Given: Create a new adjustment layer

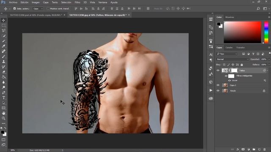Looking at the screenshot, I should coord(249,149).
